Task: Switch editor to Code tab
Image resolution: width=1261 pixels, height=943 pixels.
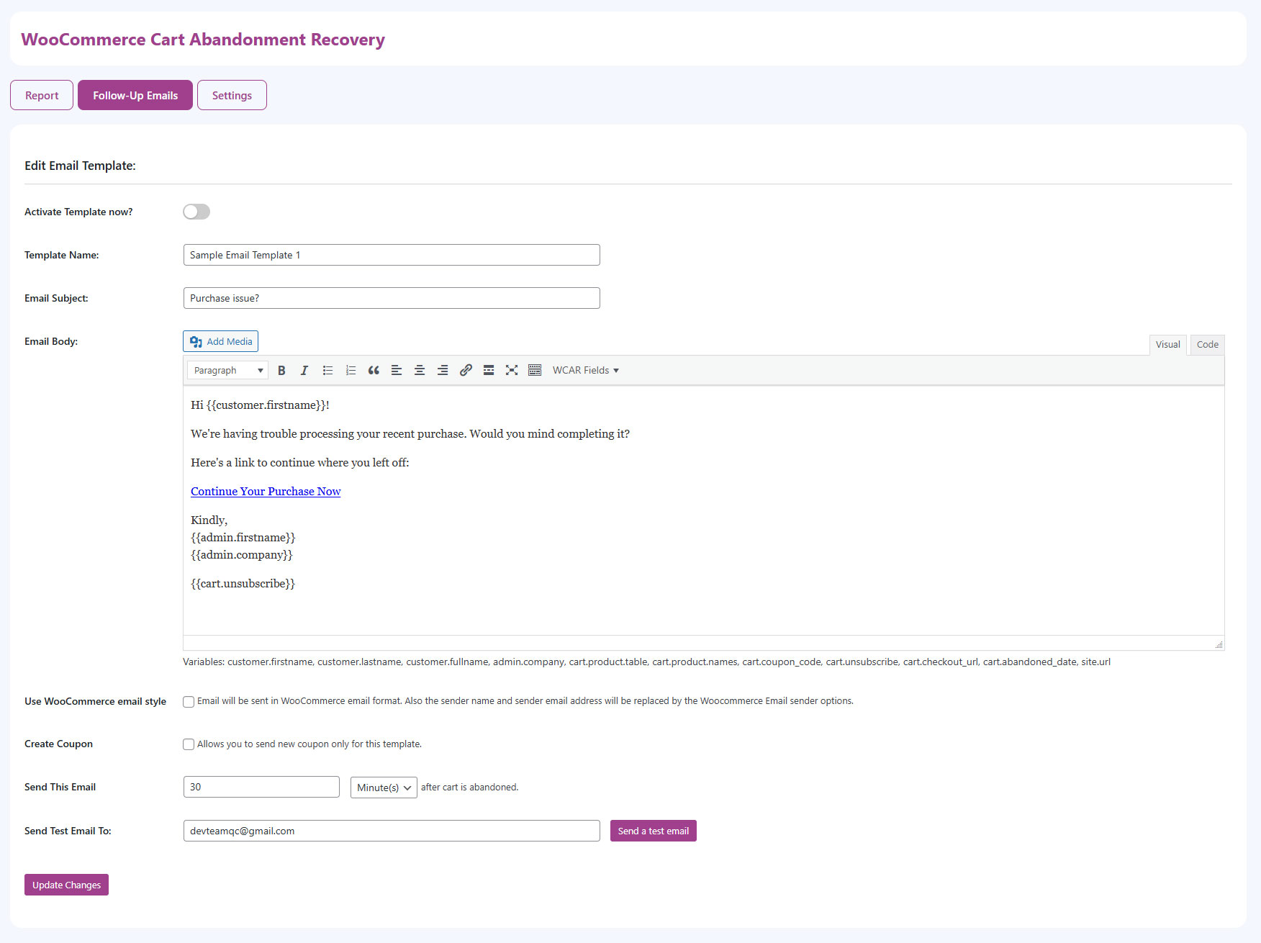Action: 1207,345
